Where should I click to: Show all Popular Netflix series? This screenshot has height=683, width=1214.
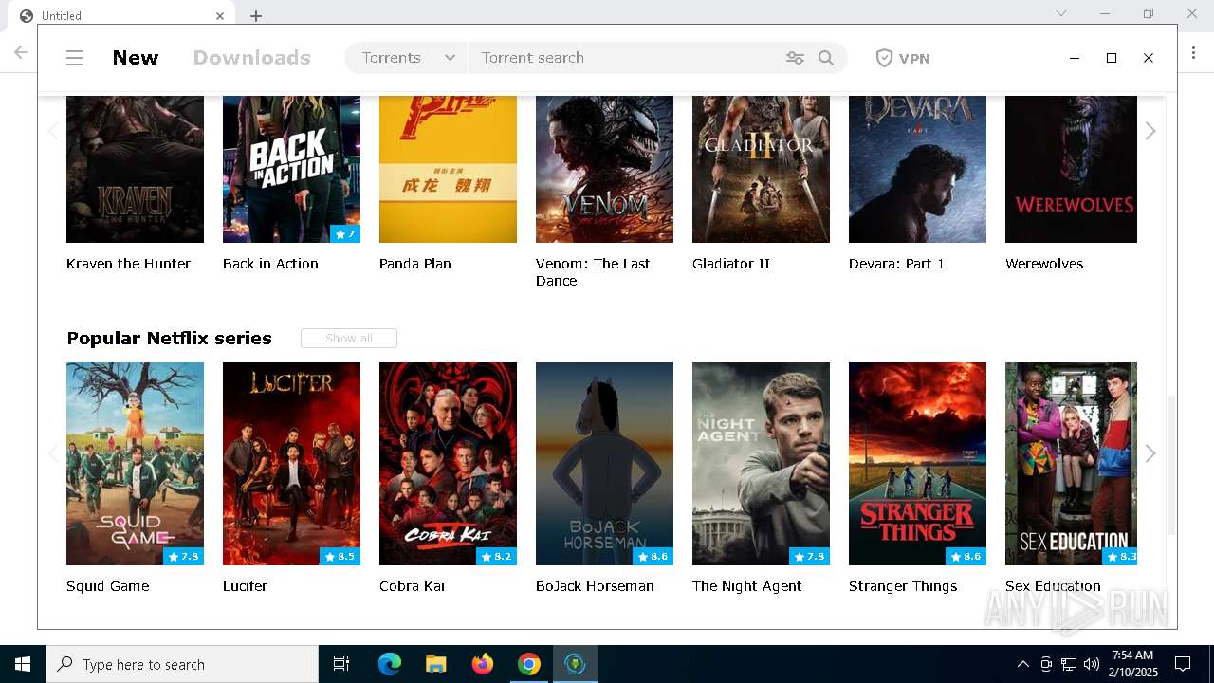click(349, 338)
